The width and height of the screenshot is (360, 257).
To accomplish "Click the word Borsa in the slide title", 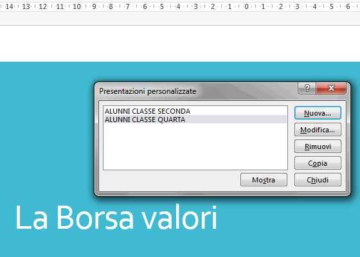I will click(x=94, y=217).
